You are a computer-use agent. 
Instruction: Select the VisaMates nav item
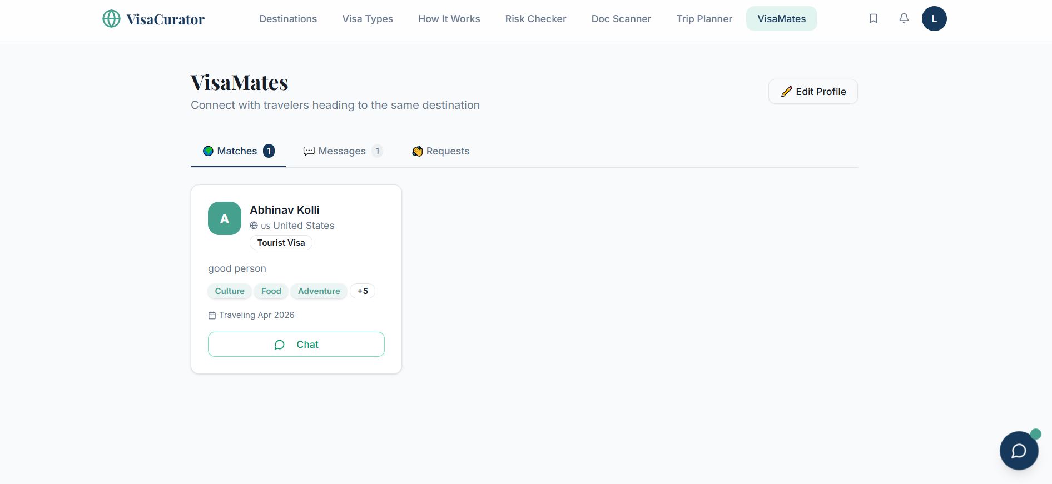[781, 19]
